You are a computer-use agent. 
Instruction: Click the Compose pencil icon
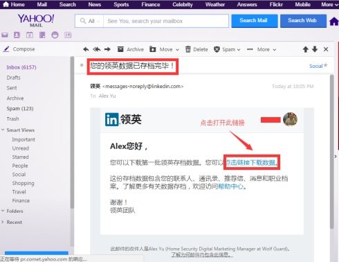[6, 49]
